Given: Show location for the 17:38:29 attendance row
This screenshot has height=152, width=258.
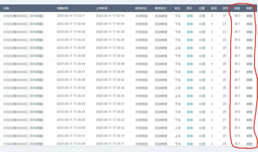Looking at the screenshot, I should (x=202, y=104).
